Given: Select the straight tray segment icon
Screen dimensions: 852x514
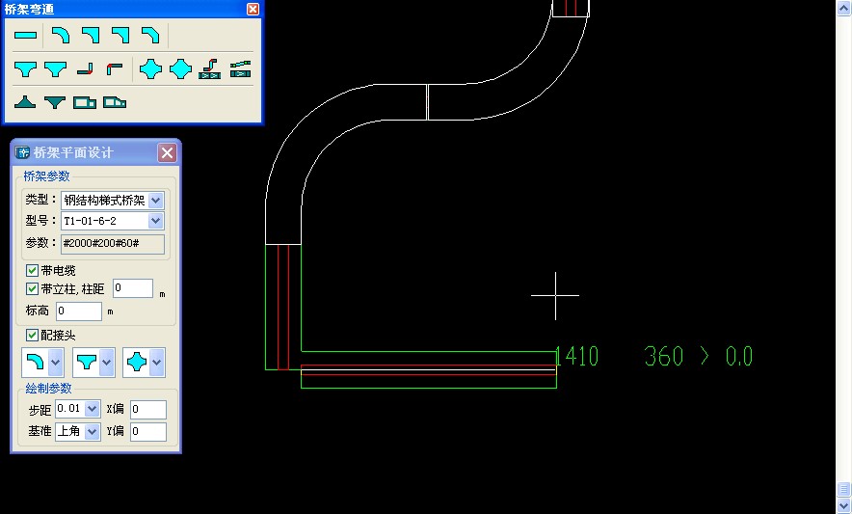Looking at the screenshot, I should pyautogui.click(x=25, y=36).
